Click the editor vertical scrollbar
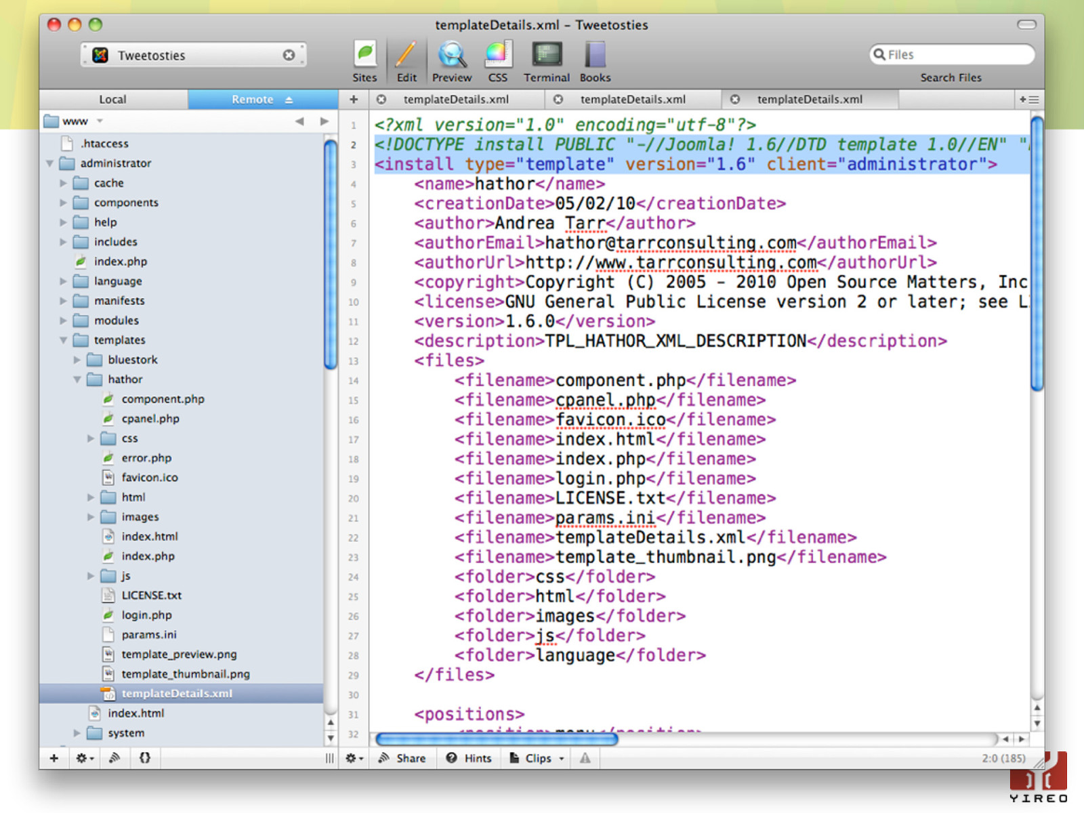Image resolution: width=1084 pixels, height=813 pixels. pos(1037,254)
